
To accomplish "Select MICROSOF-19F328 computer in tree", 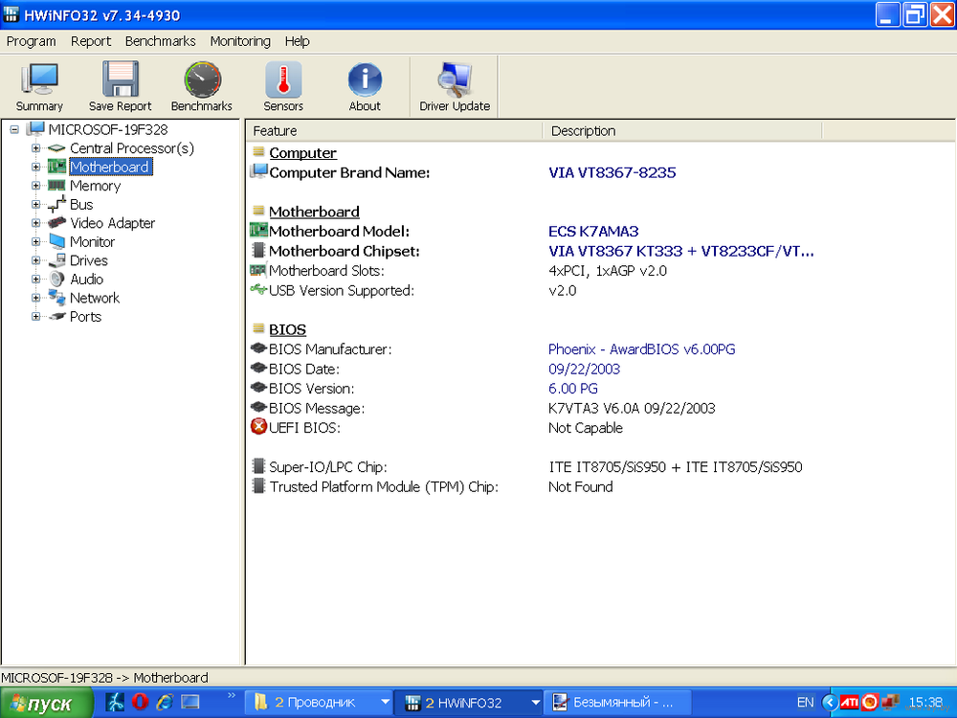I will (108, 129).
